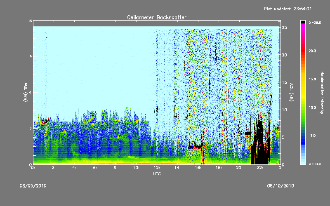Click the '8:' hour tick on time axis
Screen dimensions: 330x206
pos(116,168)
